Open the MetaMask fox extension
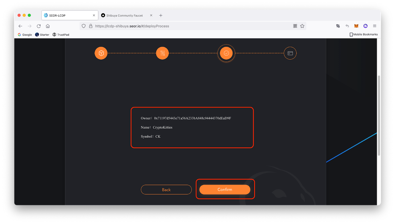Viewport: 395px width, 224px height. coord(356,26)
